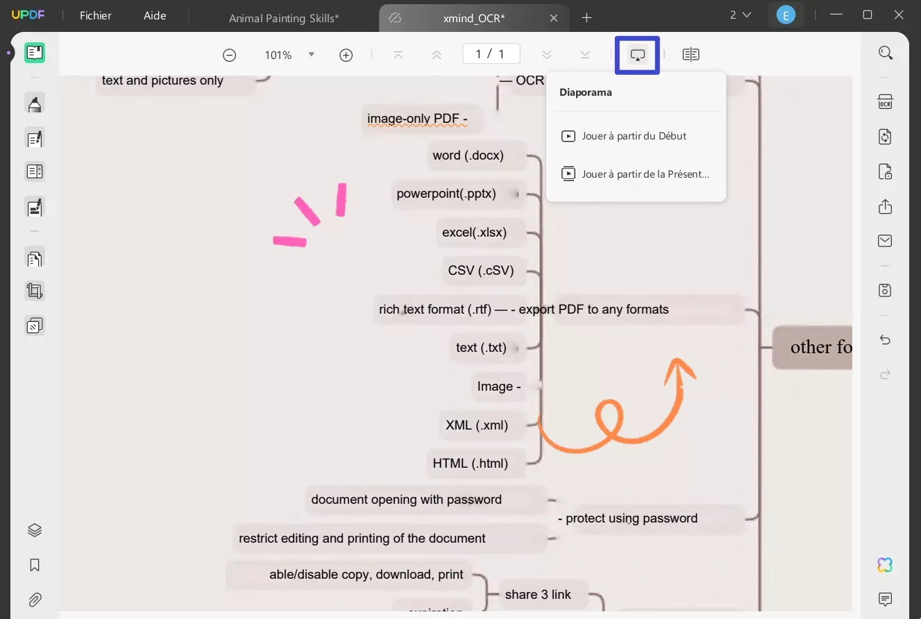Enter Edit PDF mode from the left sidebar
This screenshot has height=619, width=921.
pyautogui.click(x=35, y=138)
